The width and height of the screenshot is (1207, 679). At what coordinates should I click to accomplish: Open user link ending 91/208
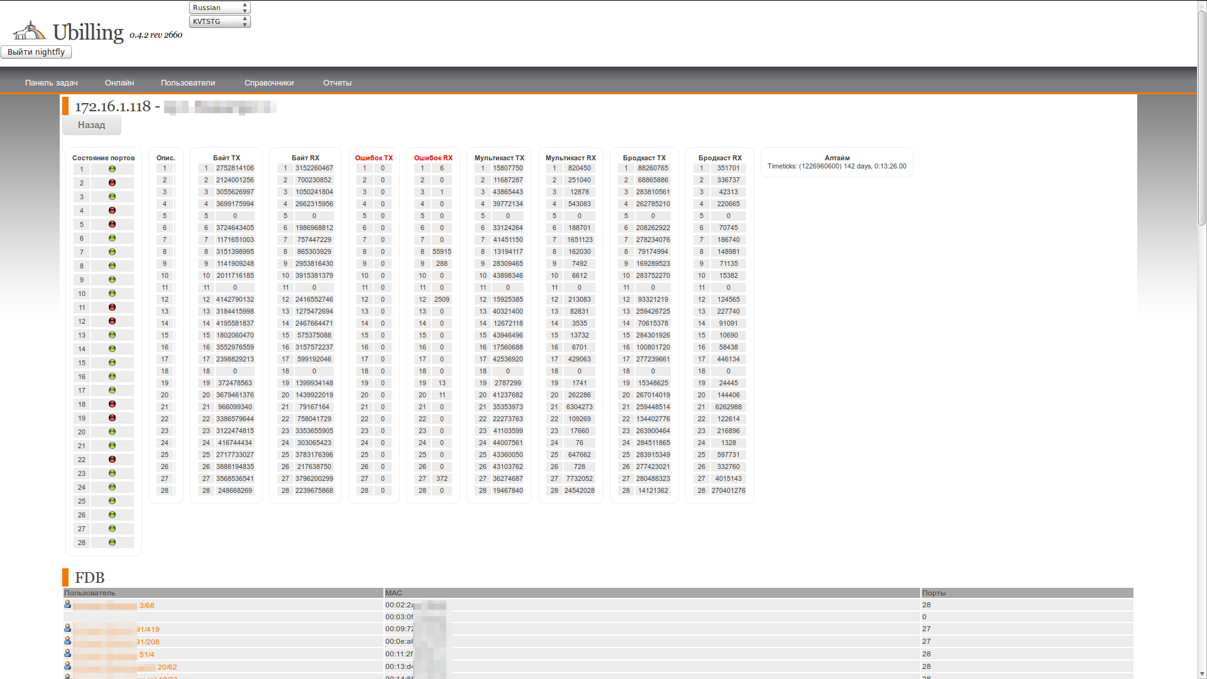click(148, 642)
